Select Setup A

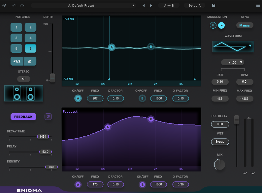(x=194, y=6)
